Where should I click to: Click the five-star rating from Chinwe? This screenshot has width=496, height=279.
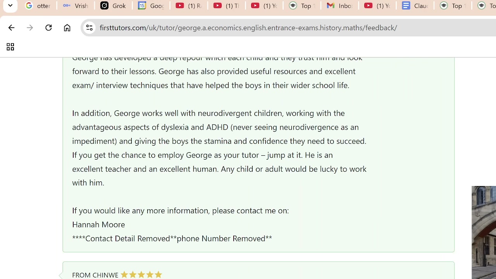click(x=141, y=275)
